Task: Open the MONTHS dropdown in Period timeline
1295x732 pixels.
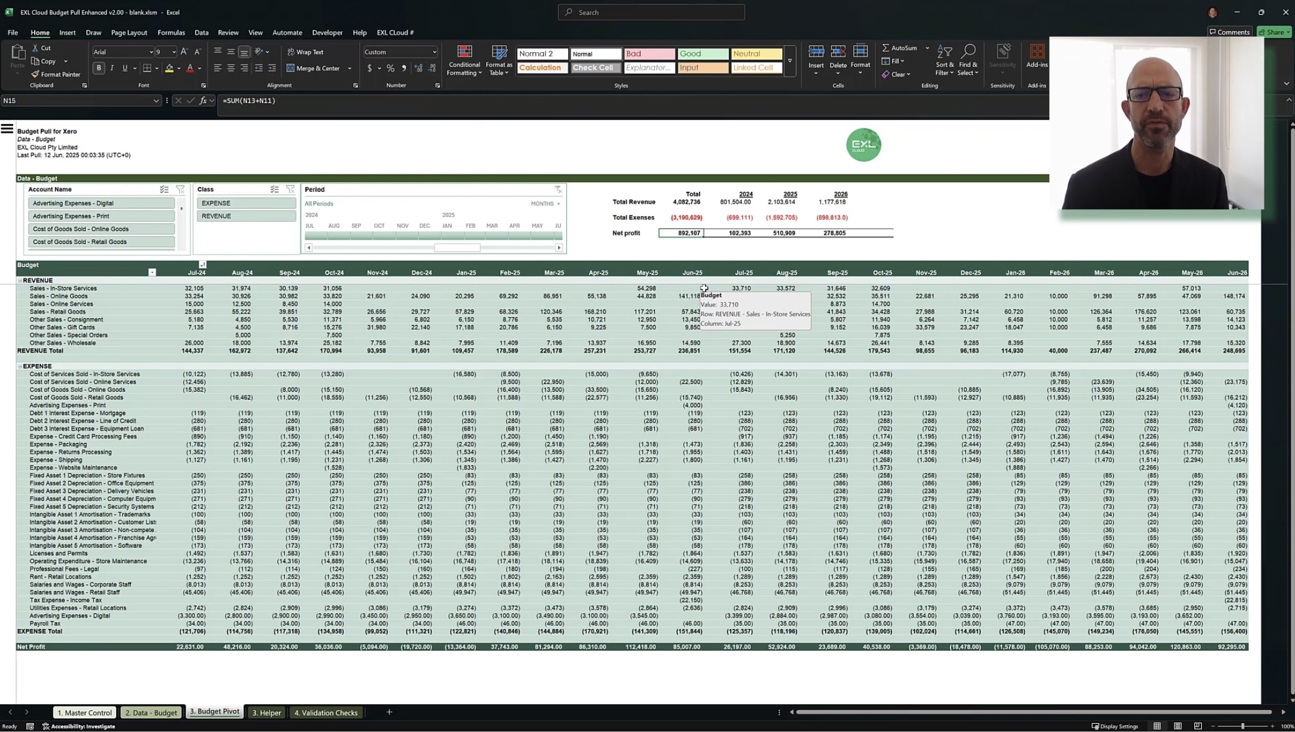Action: [546, 204]
